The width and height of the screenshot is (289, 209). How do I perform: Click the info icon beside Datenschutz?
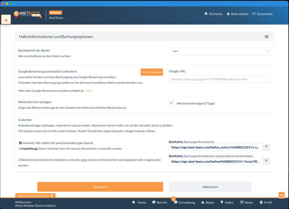click(x=51, y=196)
